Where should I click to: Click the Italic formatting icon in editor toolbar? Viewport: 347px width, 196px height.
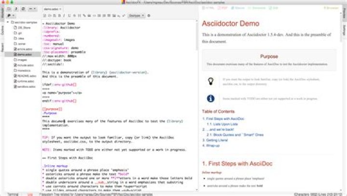tap(64, 16)
